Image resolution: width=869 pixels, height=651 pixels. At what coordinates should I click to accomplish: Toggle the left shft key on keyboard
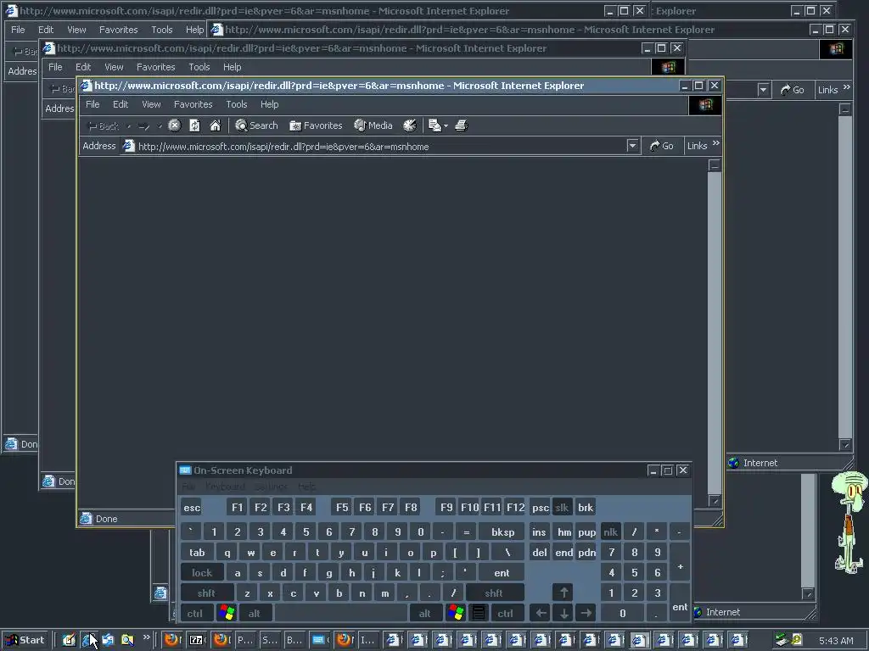click(207, 593)
